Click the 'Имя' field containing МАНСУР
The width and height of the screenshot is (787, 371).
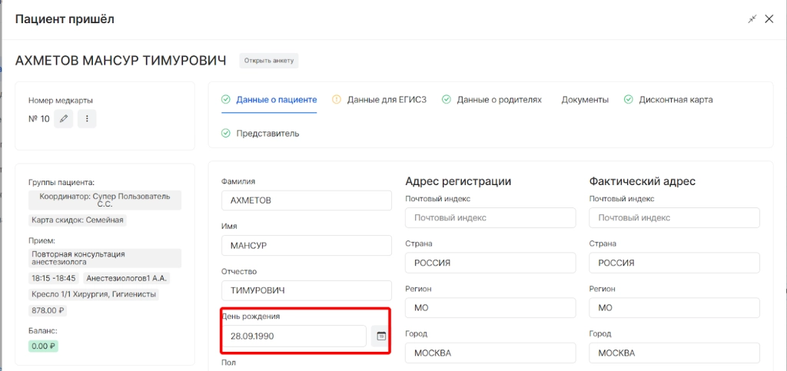pyautogui.click(x=306, y=246)
